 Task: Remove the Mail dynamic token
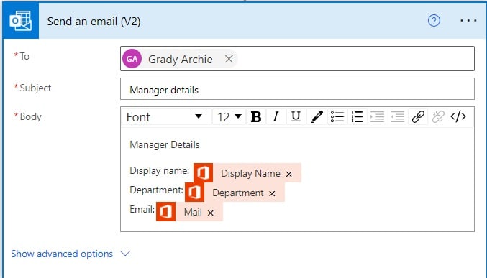(211, 213)
